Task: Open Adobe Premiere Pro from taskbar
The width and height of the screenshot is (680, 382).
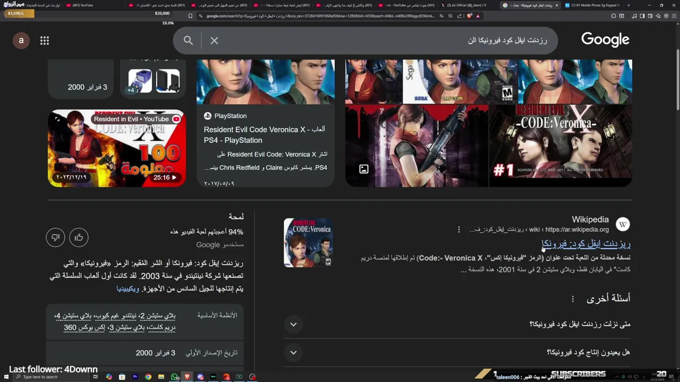Action: [x=135, y=377]
